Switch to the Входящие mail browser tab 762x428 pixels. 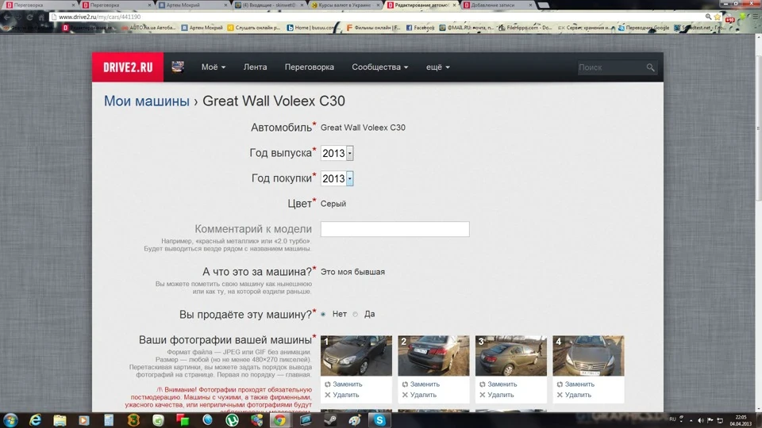click(269, 5)
